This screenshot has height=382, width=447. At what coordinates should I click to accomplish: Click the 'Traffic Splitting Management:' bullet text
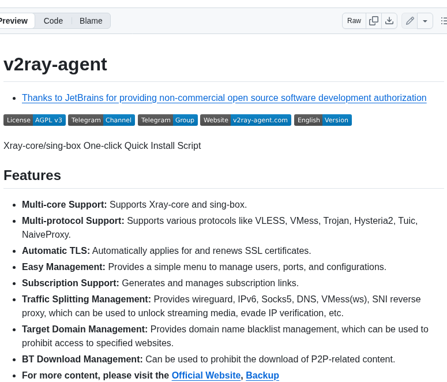[x=87, y=299]
